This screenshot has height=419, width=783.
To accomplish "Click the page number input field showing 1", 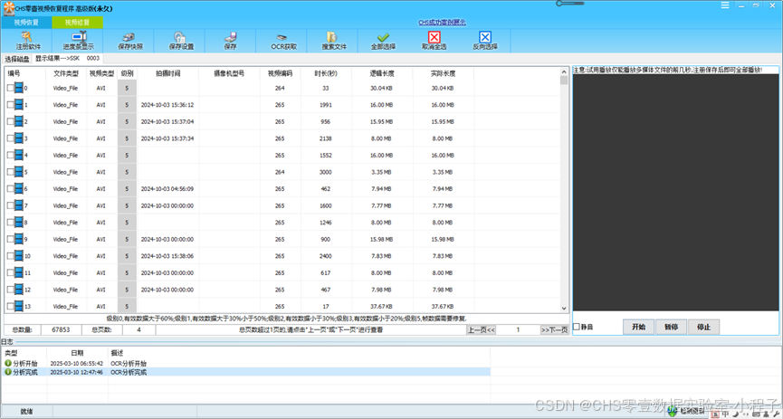I will click(519, 329).
